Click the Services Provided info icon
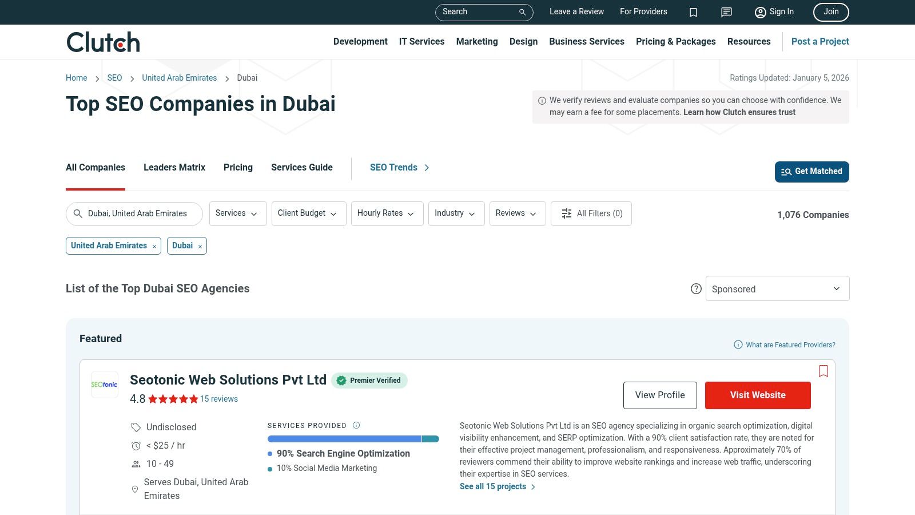 [x=356, y=425]
